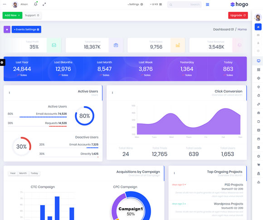Open the Active Users card options menu
Image resolution: width=263 pixels, height=220 pixels.
coord(10,93)
